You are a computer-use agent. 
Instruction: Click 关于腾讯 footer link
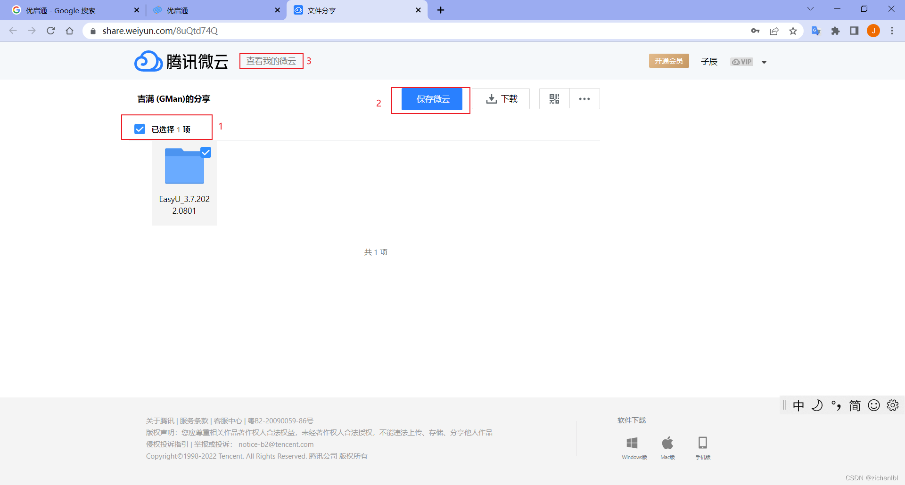[160, 420]
